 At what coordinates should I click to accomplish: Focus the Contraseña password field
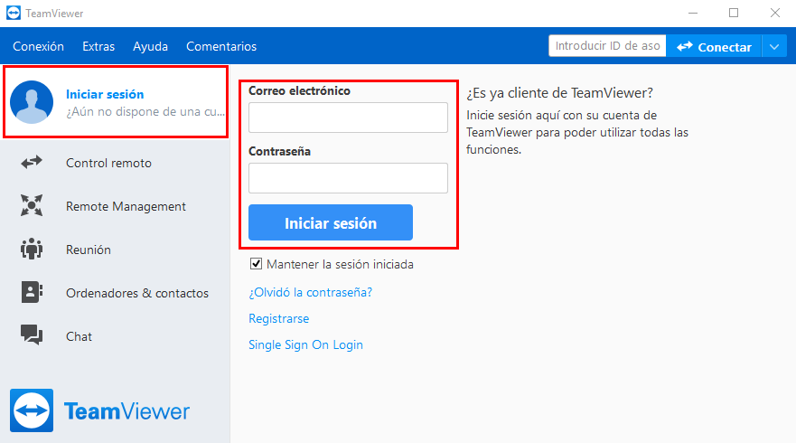click(x=348, y=178)
